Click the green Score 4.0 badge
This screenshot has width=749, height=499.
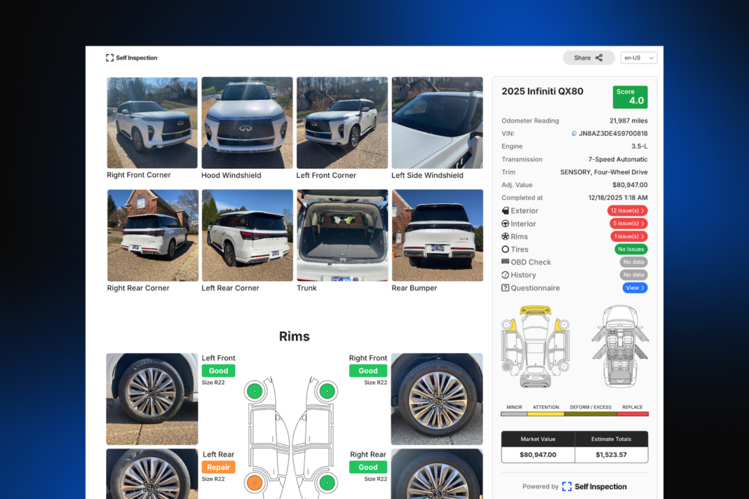tap(630, 97)
